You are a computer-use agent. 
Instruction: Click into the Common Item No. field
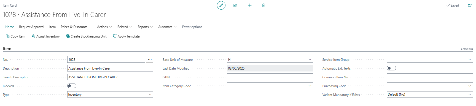click(x=430, y=77)
